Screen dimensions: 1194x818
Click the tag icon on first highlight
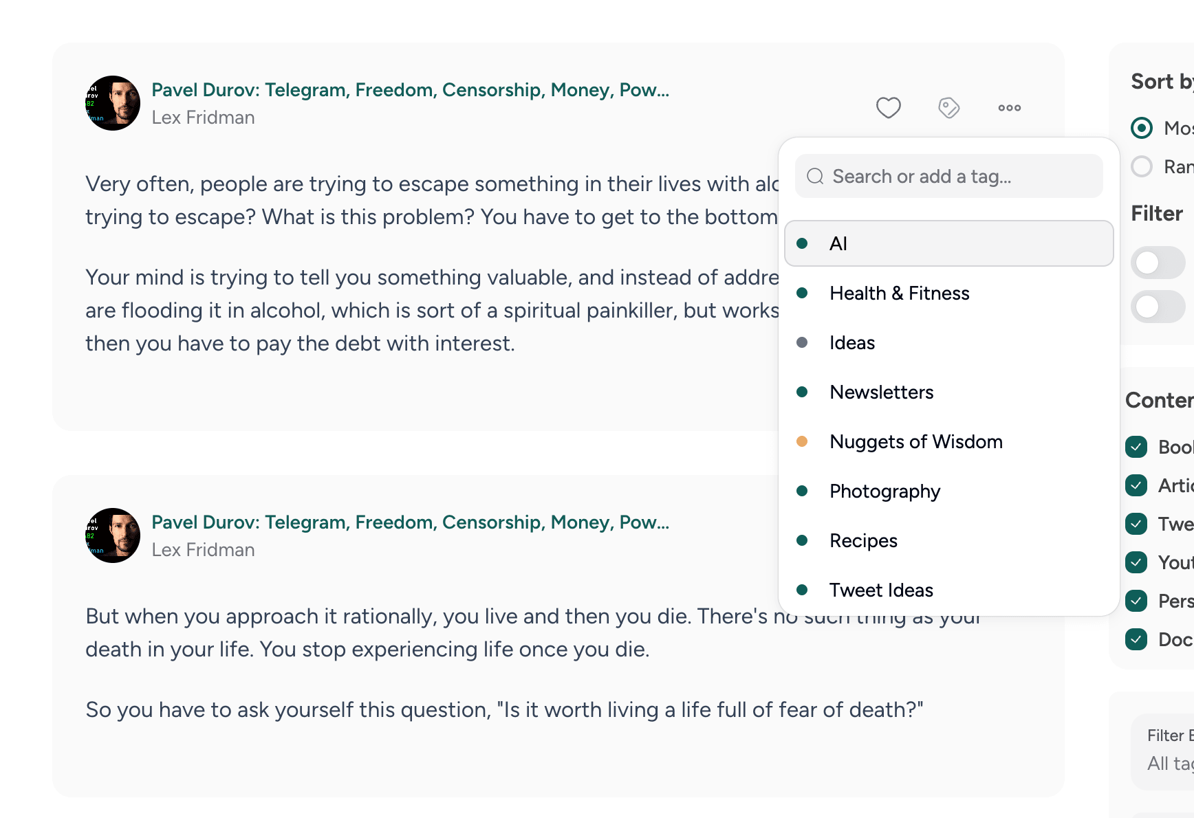pos(948,107)
